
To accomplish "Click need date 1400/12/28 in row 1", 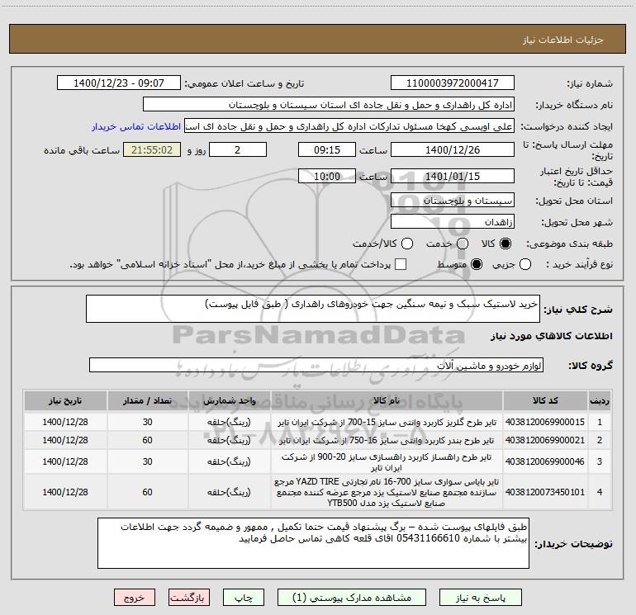I will pos(65,422).
